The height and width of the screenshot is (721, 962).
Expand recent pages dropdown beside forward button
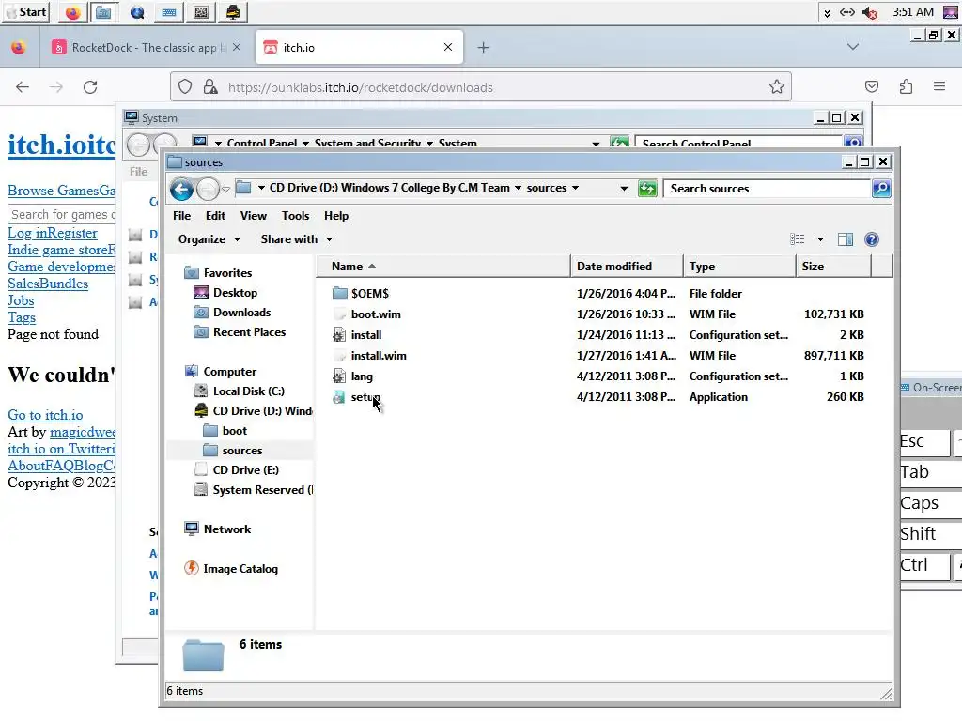(225, 189)
